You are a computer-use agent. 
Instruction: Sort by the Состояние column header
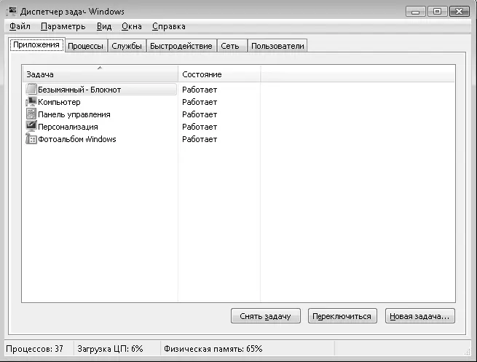pos(219,74)
